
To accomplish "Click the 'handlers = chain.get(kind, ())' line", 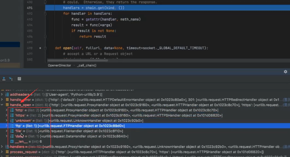I will coord(94,8).
